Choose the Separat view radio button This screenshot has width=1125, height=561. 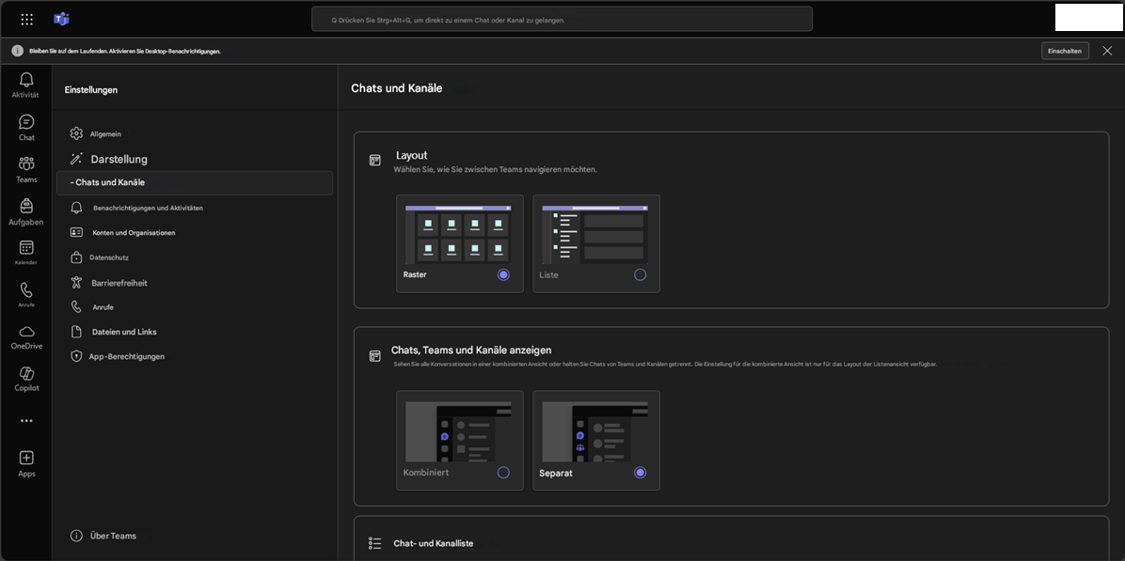pos(640,472)
